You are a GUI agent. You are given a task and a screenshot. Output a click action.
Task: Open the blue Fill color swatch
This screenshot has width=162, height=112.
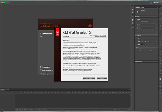click(160, 84)
